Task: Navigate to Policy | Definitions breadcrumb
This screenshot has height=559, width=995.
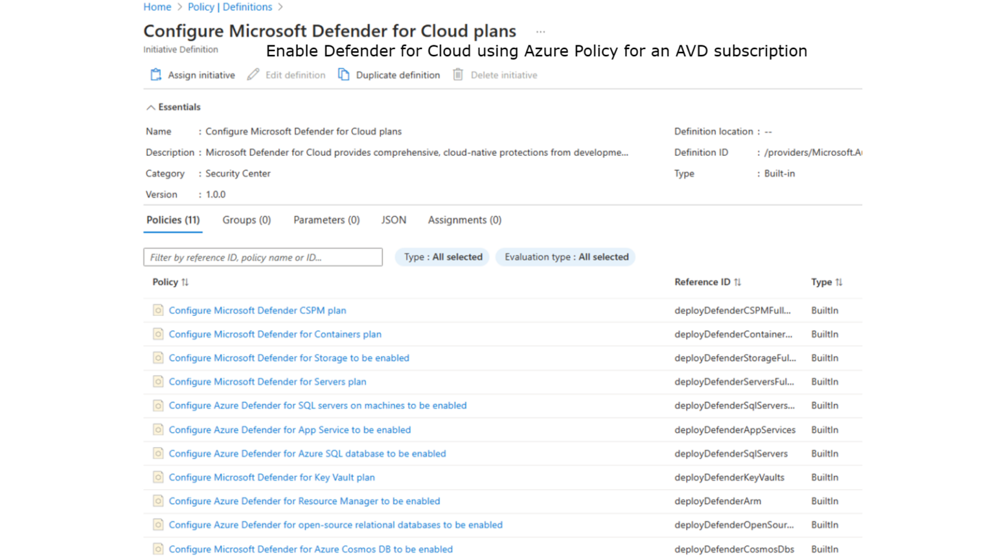Action: [230, 7]
